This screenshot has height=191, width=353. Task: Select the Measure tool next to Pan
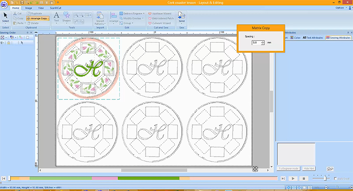tap(82, 22)
